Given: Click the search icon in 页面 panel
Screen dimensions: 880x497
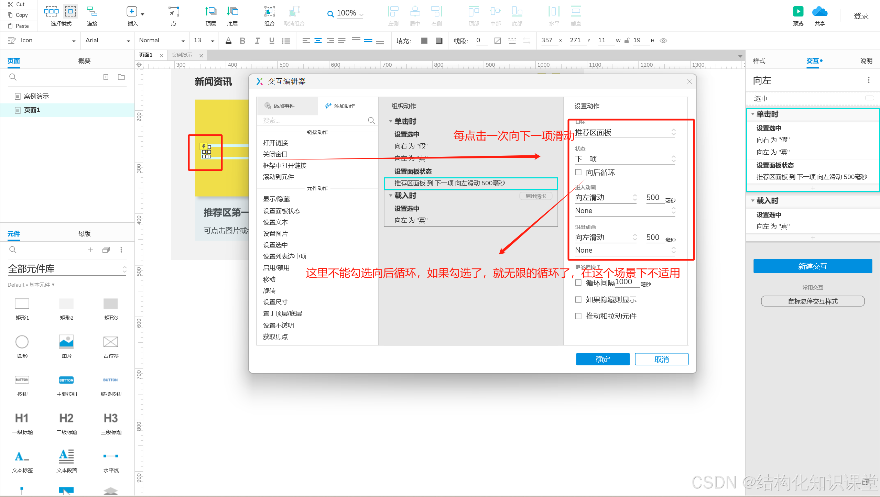Looking at the screenshot, I should click(13, 77).
